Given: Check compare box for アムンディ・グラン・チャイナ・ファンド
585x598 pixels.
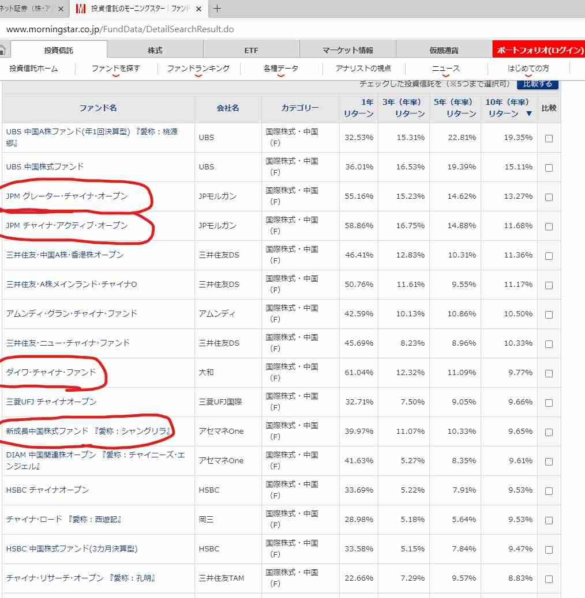Looking at the screenshot, I should pos(549,315).
